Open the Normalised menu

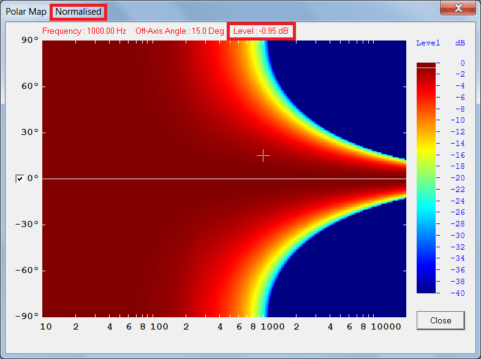click(78, 12)
